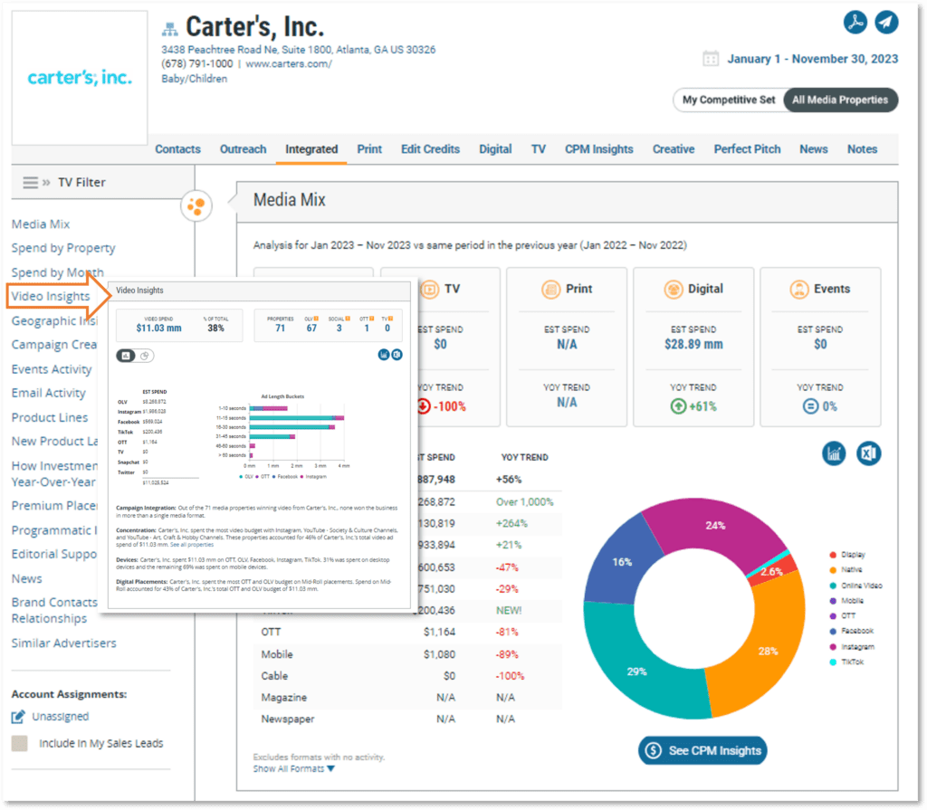This screenshot has height=810, width=927.
Task: Go to the CPM Insights tab
Action: pos(599,149)
